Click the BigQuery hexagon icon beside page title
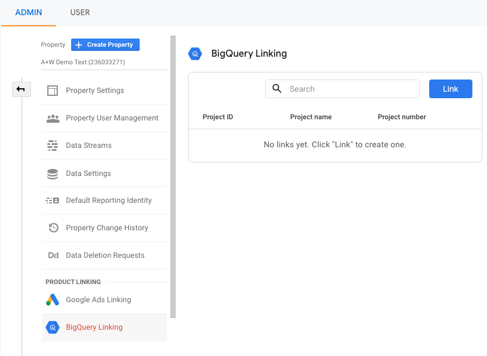Screen dimensions: 487x356 [195, 54]
